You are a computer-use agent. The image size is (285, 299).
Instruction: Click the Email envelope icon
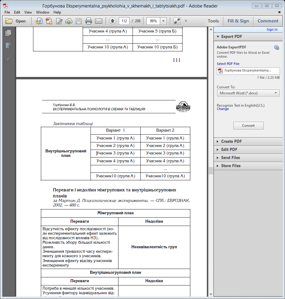99,21
